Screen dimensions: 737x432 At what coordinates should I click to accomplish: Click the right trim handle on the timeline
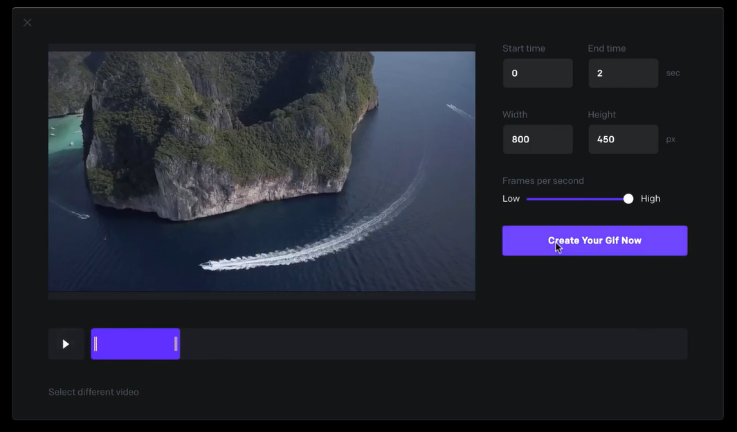point(176,344)
